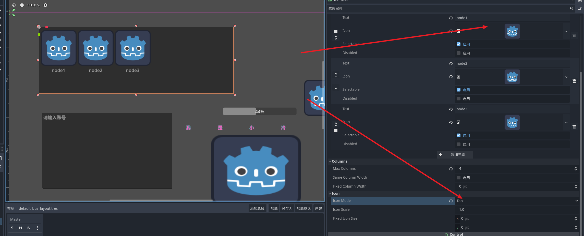Open the node3 Icon resource dropdown

pyautogui.click(x=566, y=123)
